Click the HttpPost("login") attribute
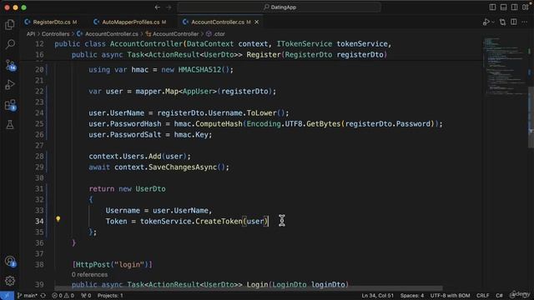 (112, 265)
